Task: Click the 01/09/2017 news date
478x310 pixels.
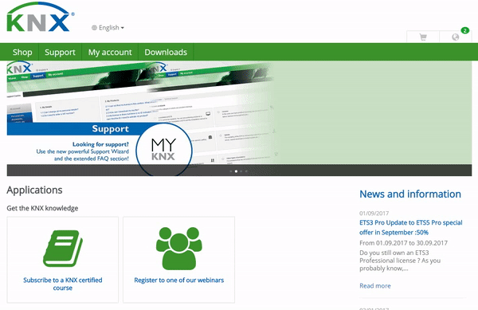Action: (374, 213)
